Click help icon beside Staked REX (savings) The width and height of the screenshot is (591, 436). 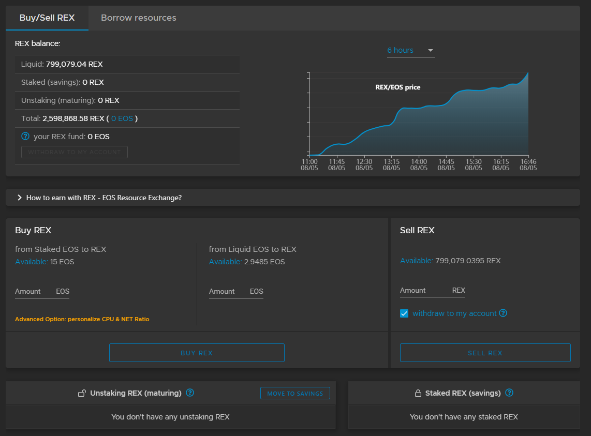point(509,393)
